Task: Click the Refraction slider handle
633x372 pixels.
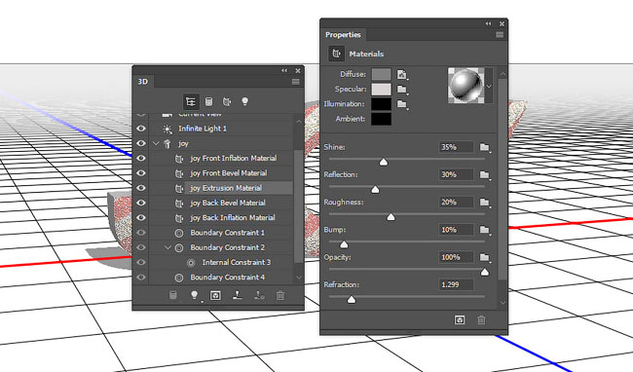Action: coord(352,299)
